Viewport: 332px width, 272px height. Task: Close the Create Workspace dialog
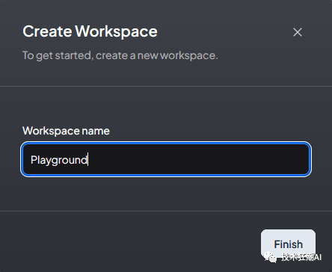(x=298, y=32)
